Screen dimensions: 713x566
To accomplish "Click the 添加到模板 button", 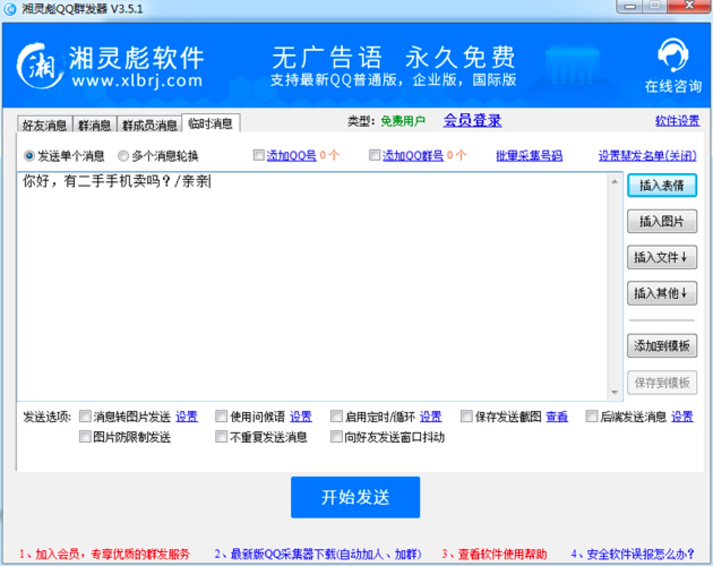I will click(x=662, y=346).
